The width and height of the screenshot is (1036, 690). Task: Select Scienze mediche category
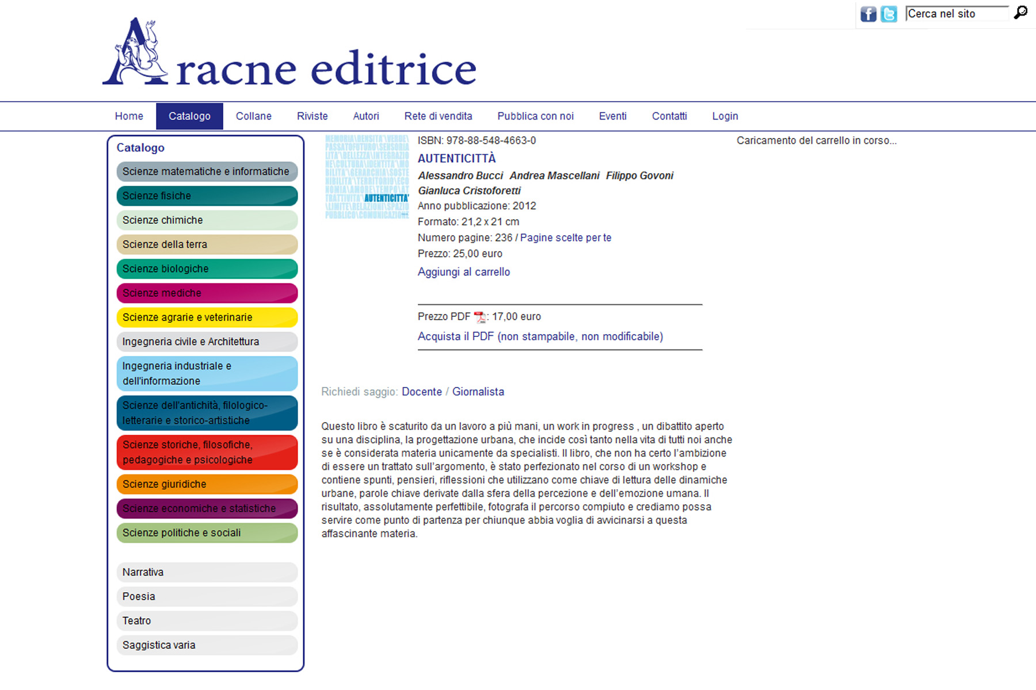pos(207,293)
